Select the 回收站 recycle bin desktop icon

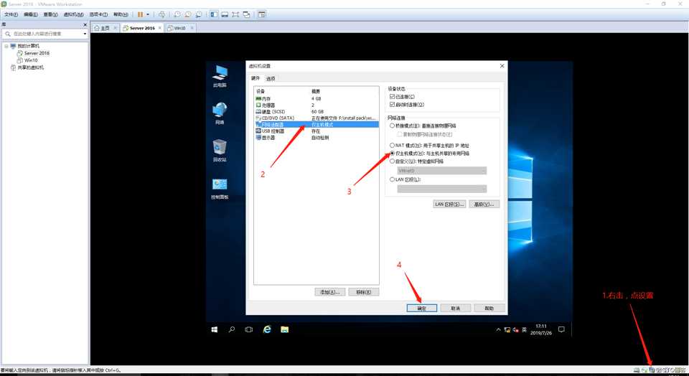(x=220, y=151)
